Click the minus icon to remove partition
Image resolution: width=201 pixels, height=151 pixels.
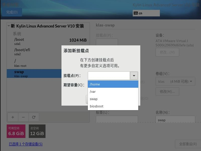coord(23,117)
